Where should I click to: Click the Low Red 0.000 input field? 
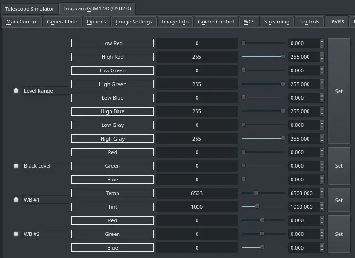[x=304, y=43]
